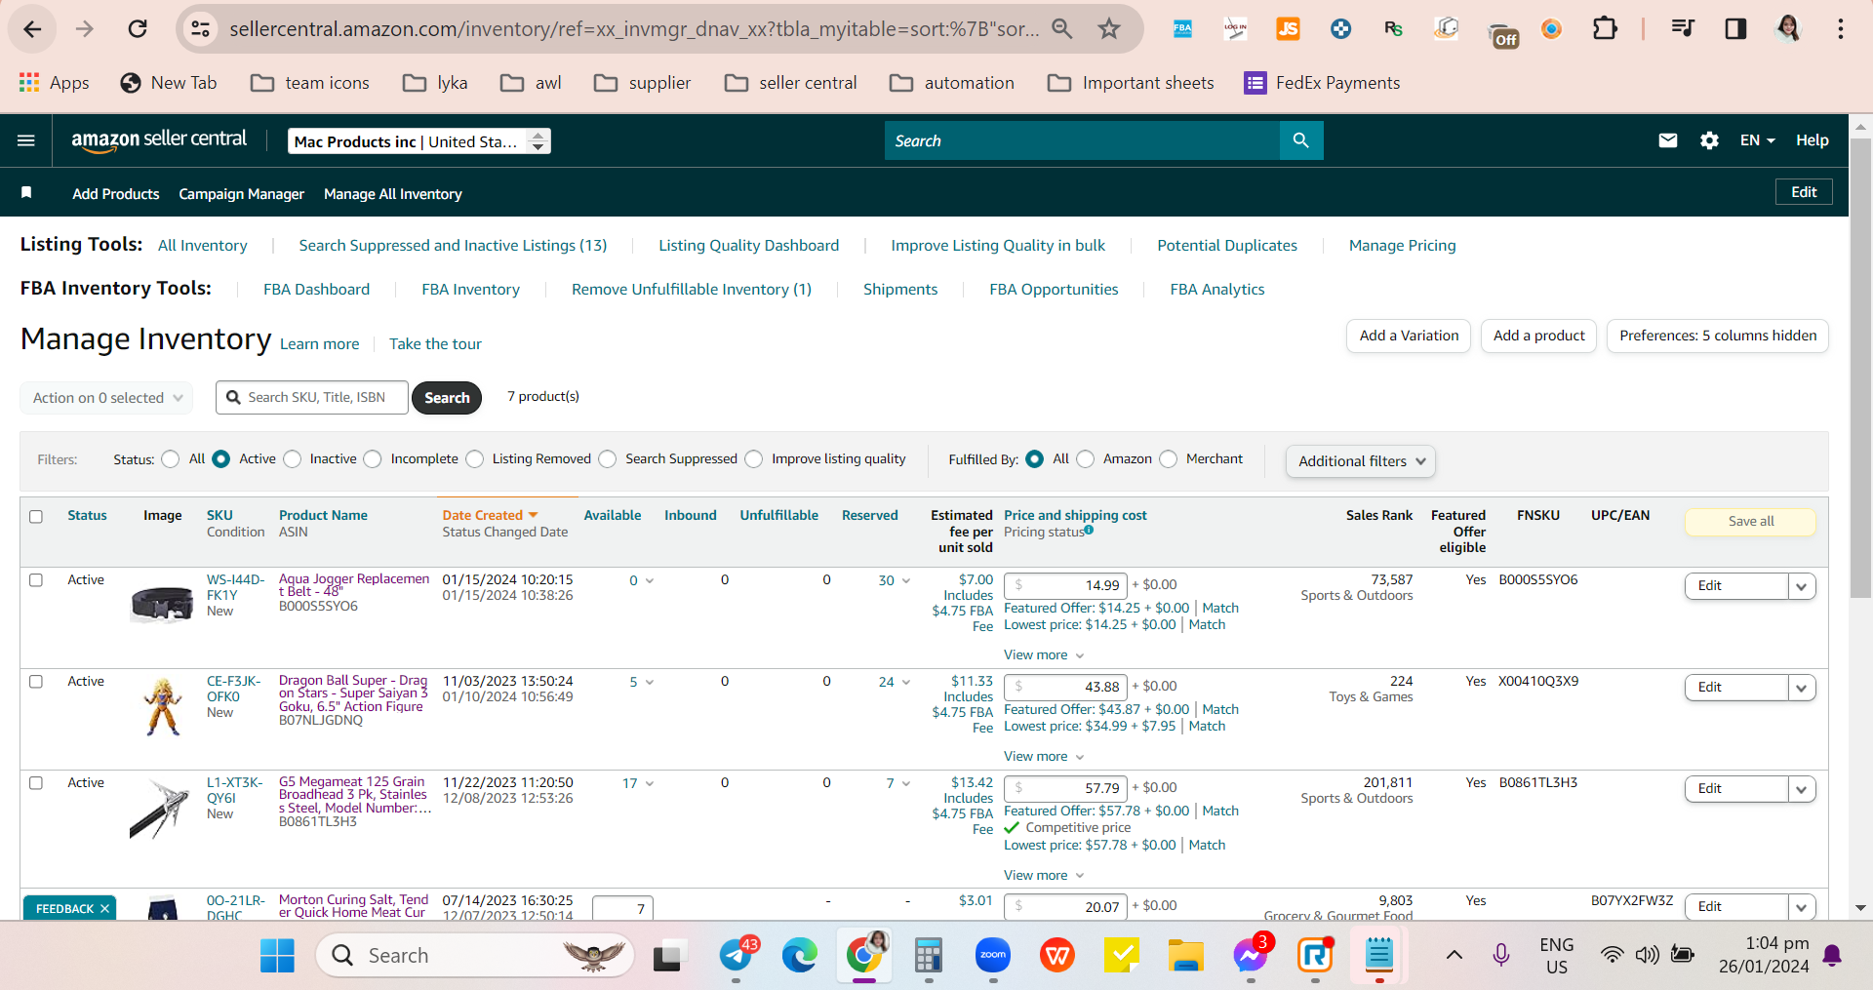
Task: Open the Mac Products inc account switcher
Action: 419,141
